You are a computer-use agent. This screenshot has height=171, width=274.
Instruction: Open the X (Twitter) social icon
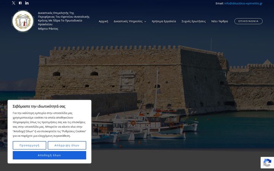point(13,3)
